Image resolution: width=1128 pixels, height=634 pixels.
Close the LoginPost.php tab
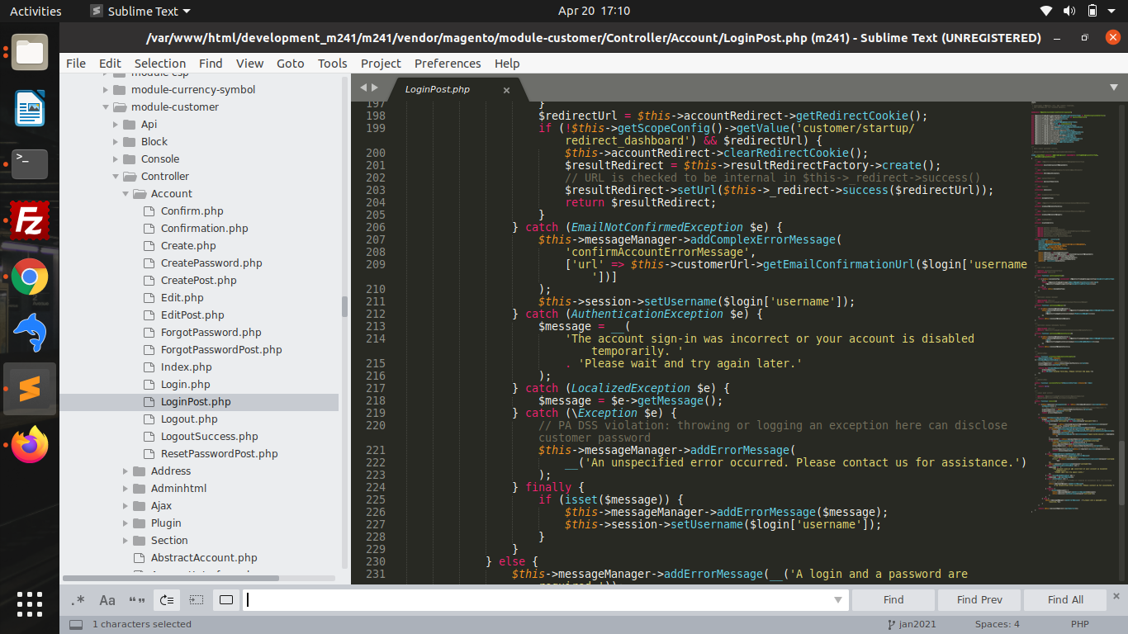point(506,90)
